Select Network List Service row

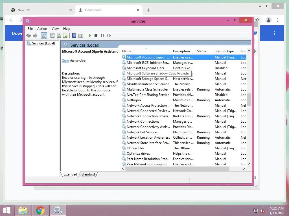point(184,132)
